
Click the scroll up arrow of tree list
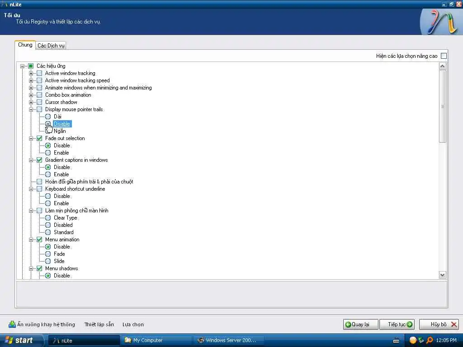[442, 66]
